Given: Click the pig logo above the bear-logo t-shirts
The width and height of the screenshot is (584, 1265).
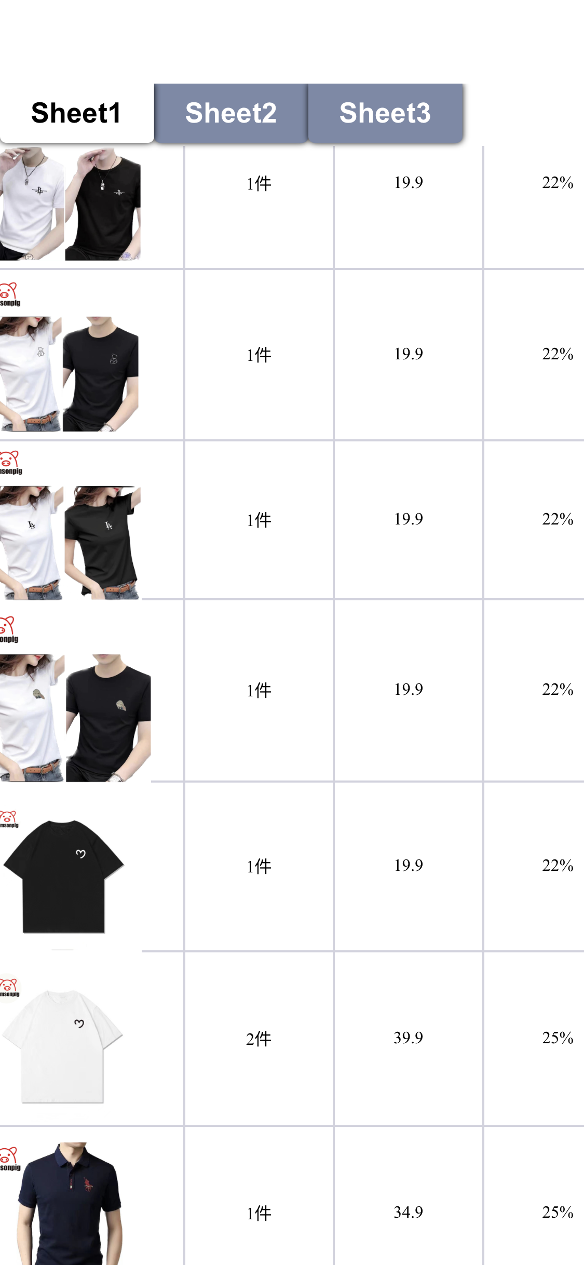Looking at the screenshot, I should tap(9, 294).
